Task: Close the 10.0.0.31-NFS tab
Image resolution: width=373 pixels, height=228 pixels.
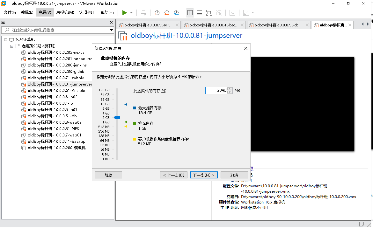Action: pyautogui.click(x=177, y=25)
